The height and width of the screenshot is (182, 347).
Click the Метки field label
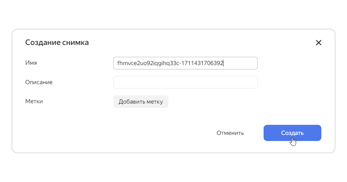tap(34, 101)
